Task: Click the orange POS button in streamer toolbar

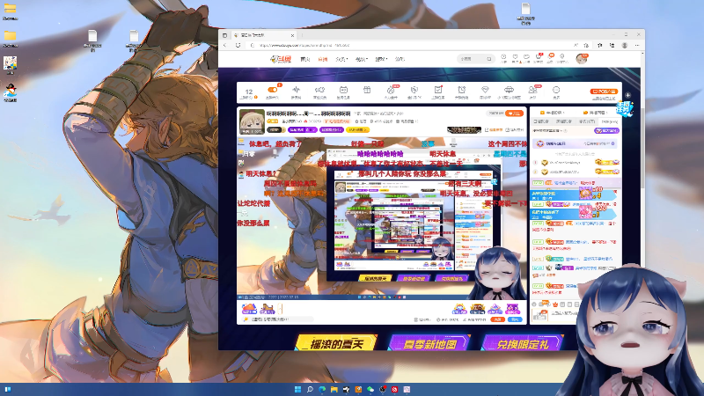Action: (604, 92)
